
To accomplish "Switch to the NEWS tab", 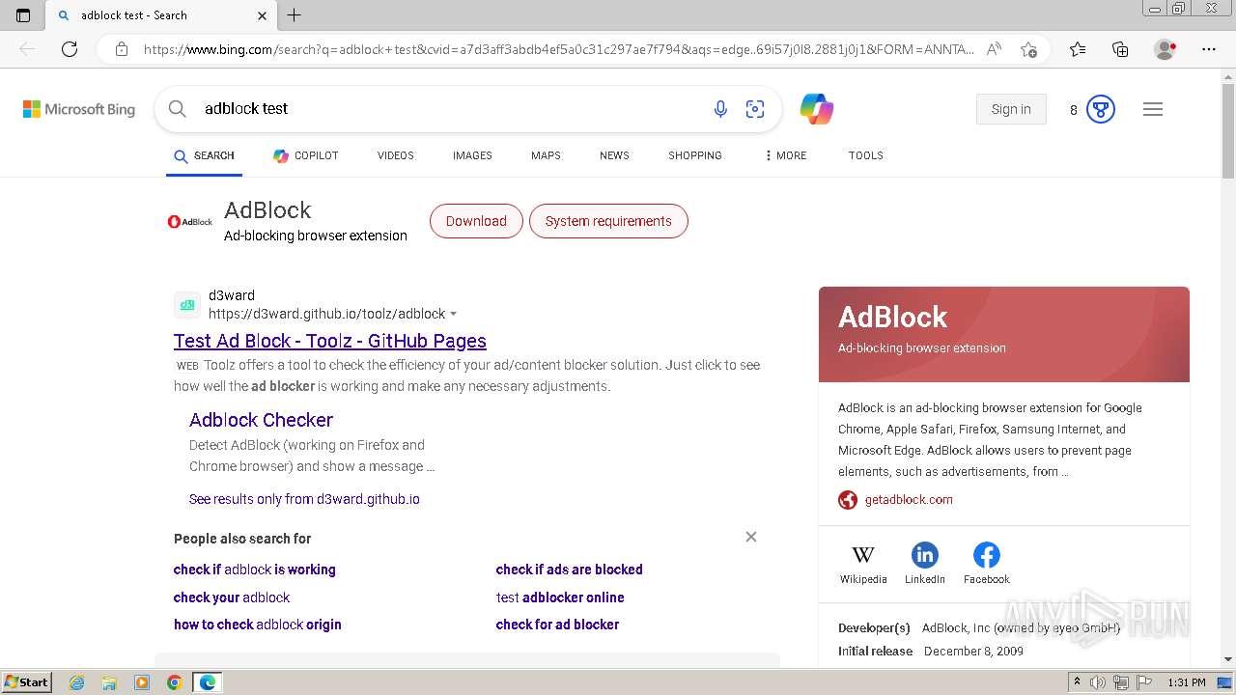I will coord(614,155).
